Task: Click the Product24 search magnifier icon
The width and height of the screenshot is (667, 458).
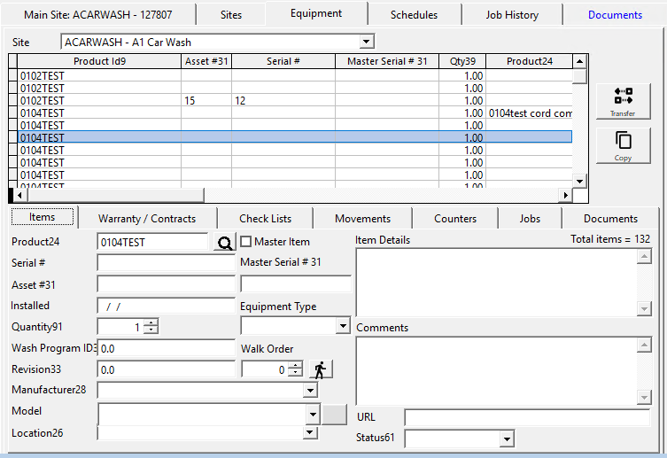Action: point(224,242)
